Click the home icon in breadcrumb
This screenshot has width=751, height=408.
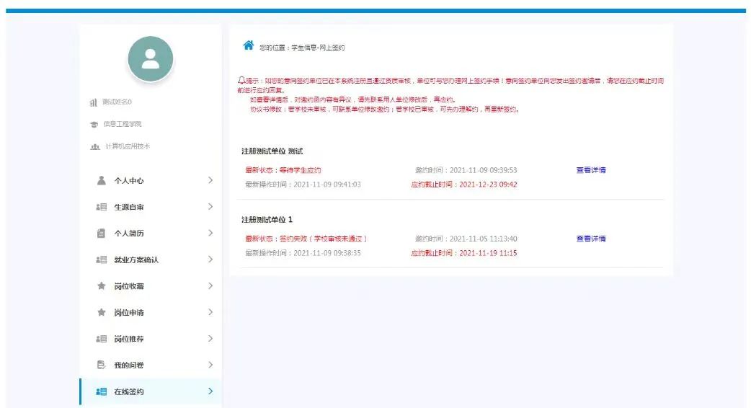coord(248,45)
